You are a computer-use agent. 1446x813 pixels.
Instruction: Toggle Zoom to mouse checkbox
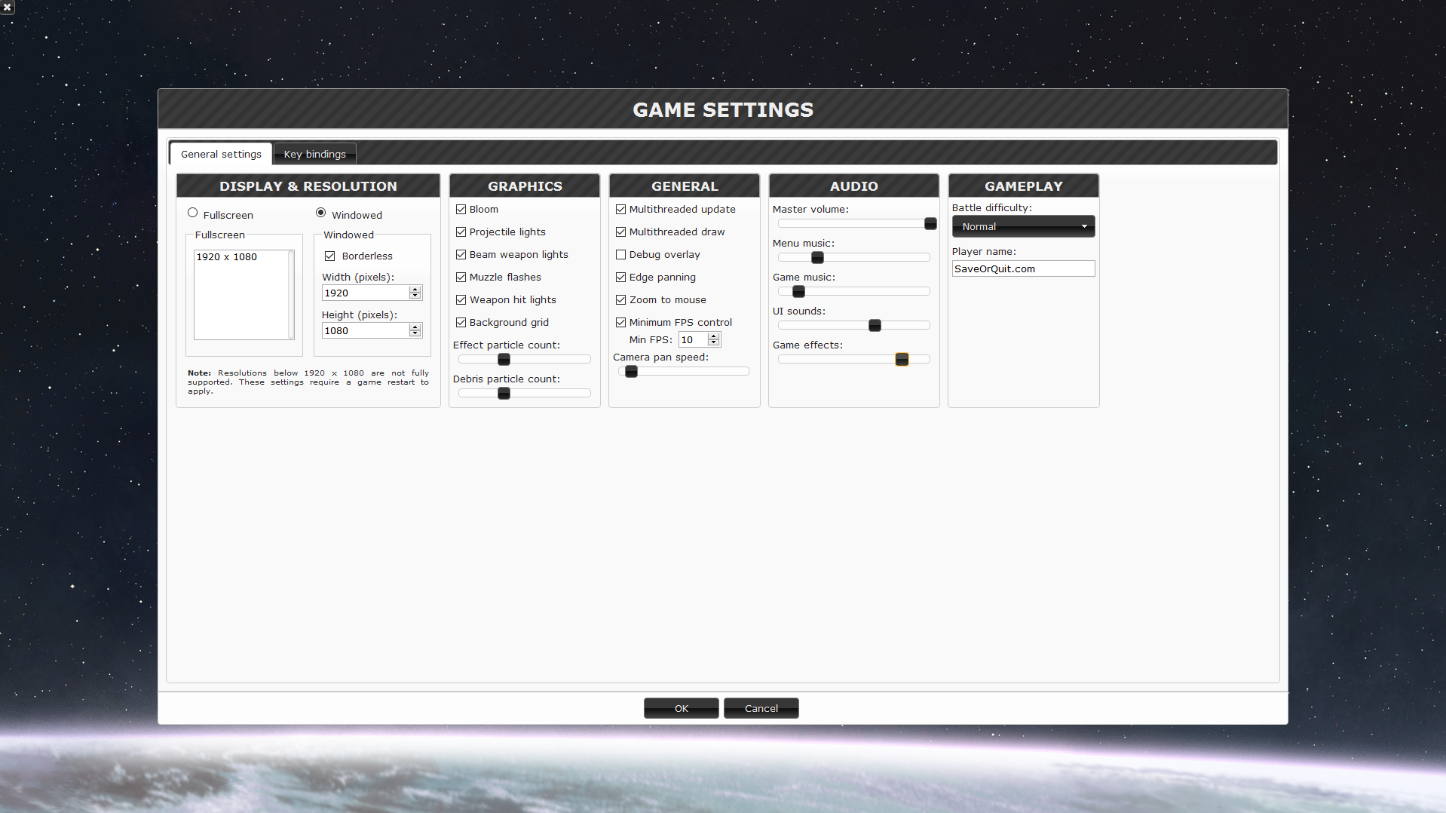pos(621,300)
